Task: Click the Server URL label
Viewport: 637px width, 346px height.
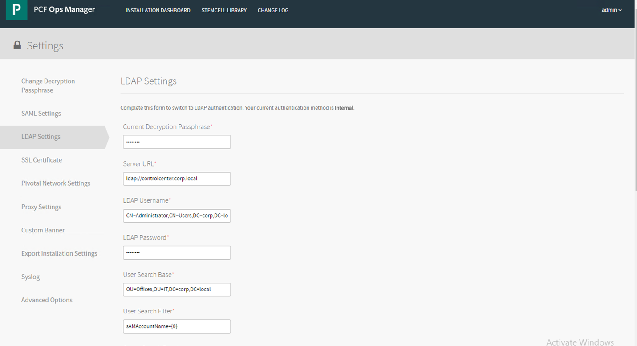Action: coord(140,164)
